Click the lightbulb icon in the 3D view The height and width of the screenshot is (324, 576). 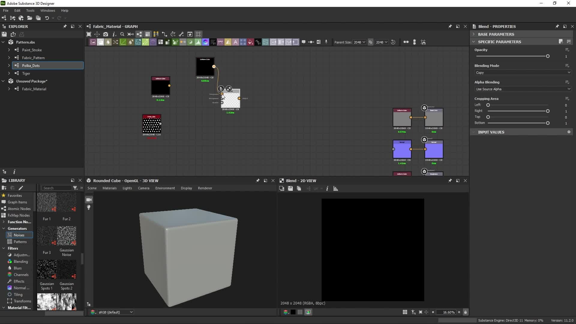click(x=89, y=208)
